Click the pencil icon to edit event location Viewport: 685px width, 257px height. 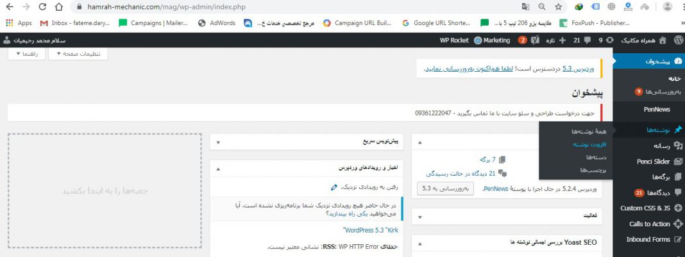click(x=334, y=187)
